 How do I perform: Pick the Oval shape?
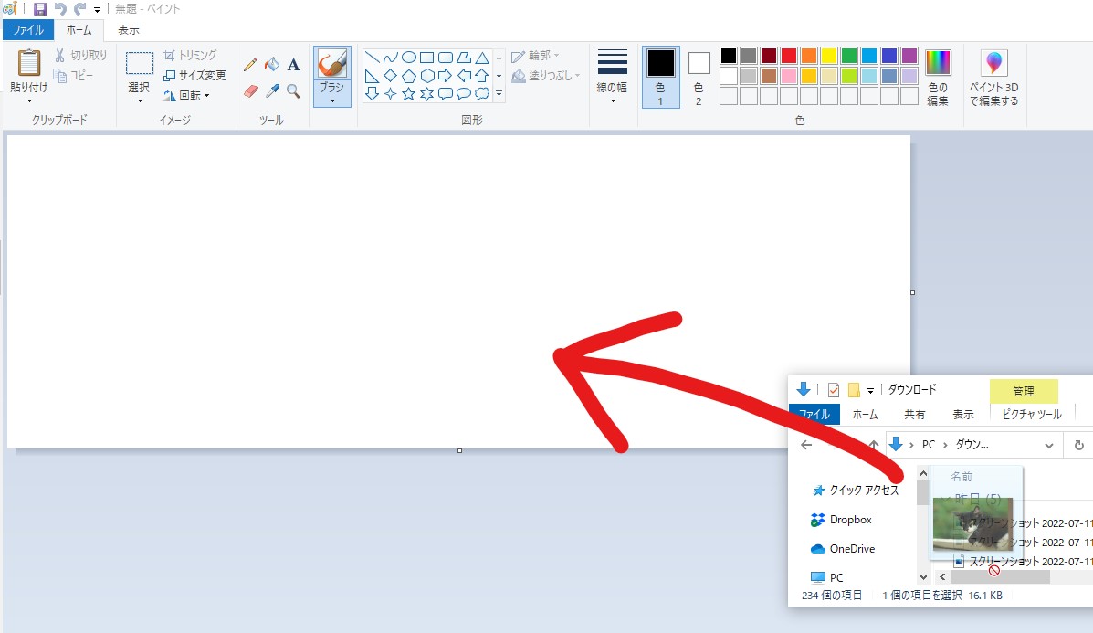tap(409, 58)
